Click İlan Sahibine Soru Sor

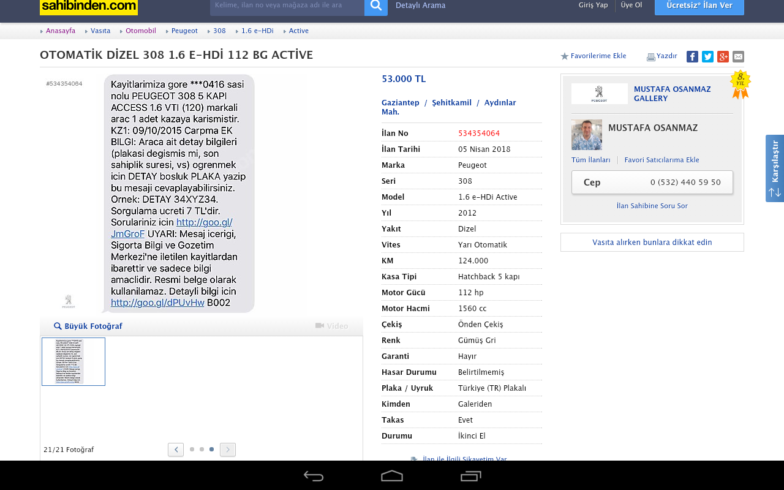click(x=652, y=206)
